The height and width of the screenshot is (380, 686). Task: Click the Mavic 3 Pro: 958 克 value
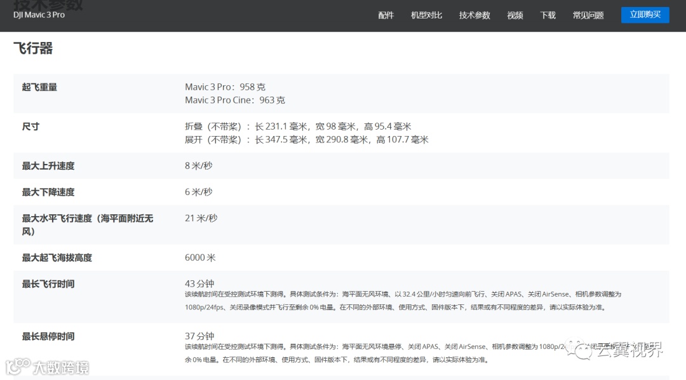[x=225, y=86]
